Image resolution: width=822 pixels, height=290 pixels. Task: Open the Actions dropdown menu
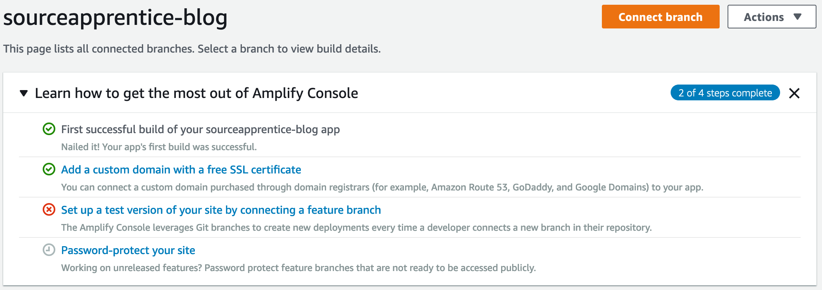(x=771, y=17)
